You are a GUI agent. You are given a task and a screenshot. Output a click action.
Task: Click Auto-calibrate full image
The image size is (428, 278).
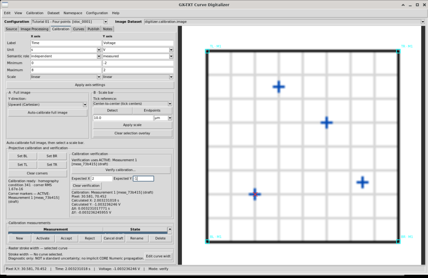[48, 113]
